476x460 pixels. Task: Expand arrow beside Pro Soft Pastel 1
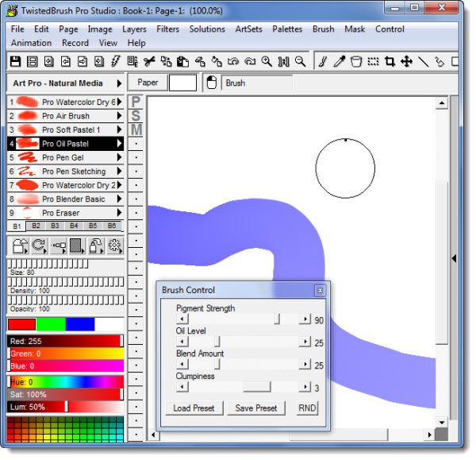pyautogui.click(x=120, y=129)
